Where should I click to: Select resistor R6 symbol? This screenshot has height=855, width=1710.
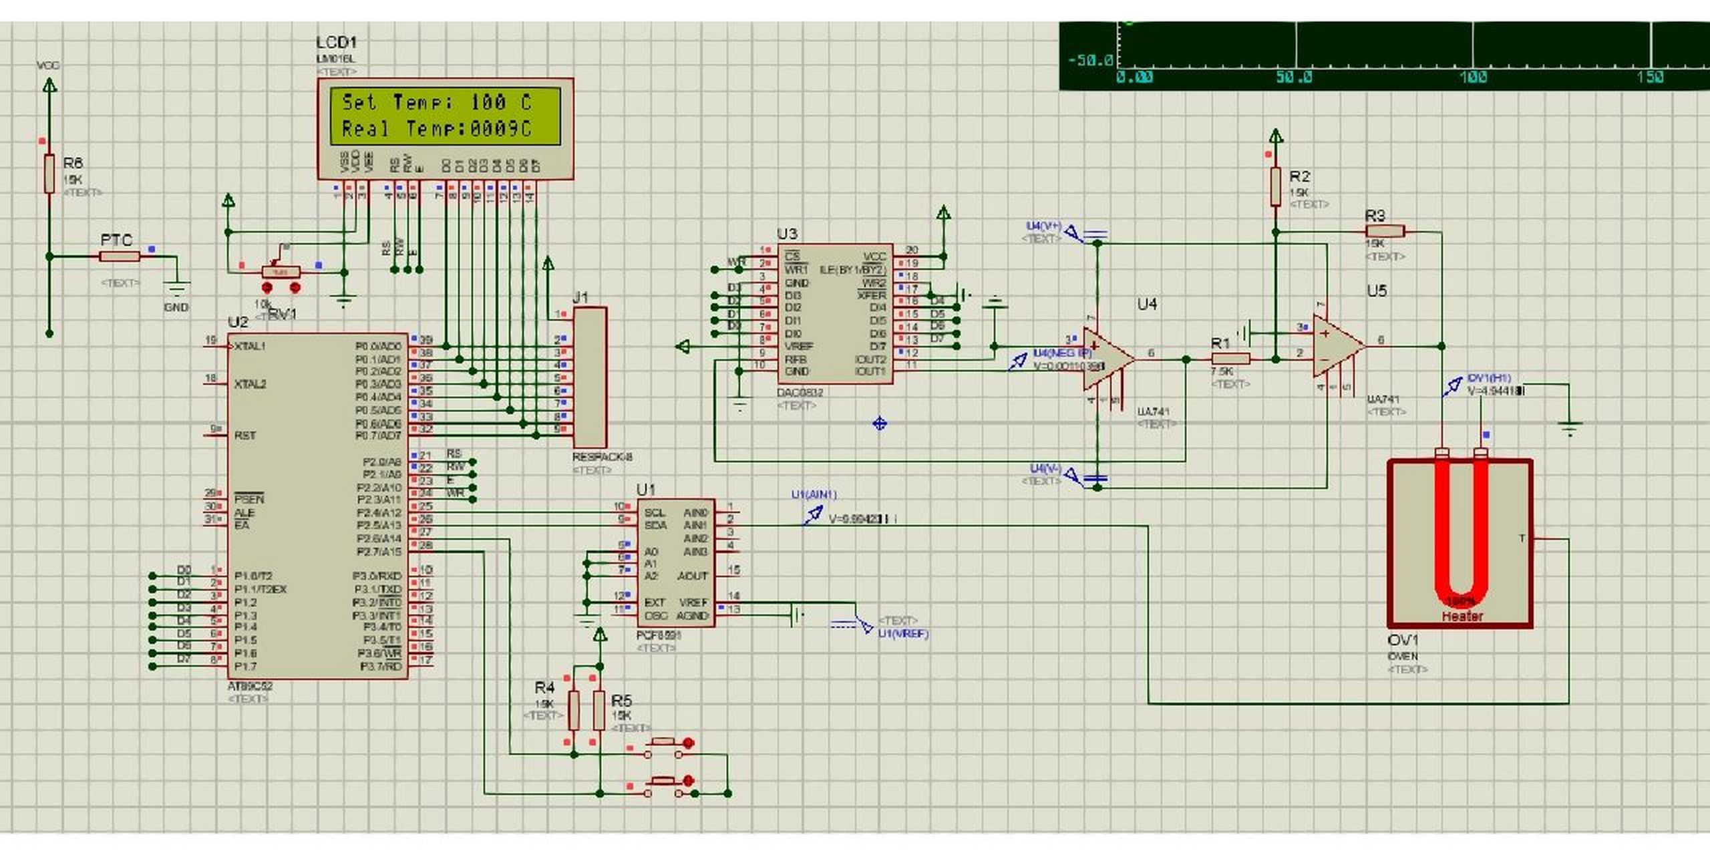pyautogui.click(x=49, y=174)
